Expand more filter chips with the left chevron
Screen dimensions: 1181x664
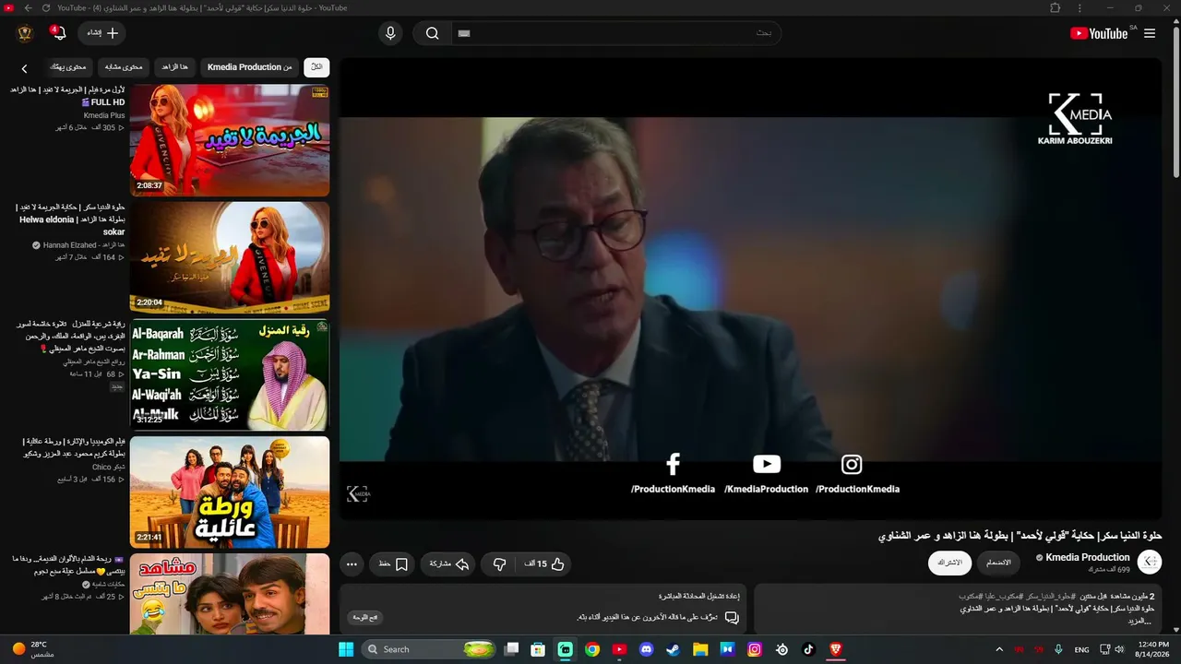[x=25, y=68]
